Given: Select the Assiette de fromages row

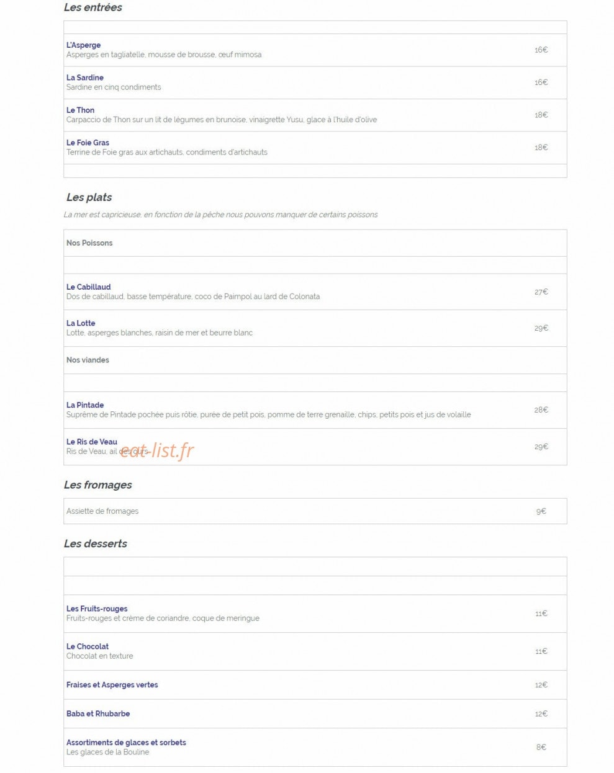Looking at the screenshot, I should click(315, 511).
